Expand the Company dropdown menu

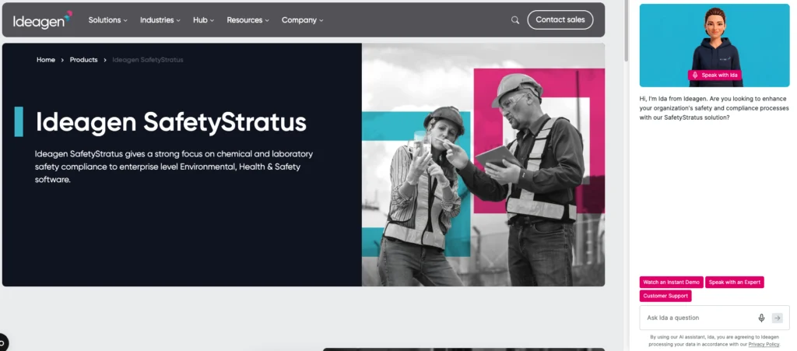coord(303,19)
